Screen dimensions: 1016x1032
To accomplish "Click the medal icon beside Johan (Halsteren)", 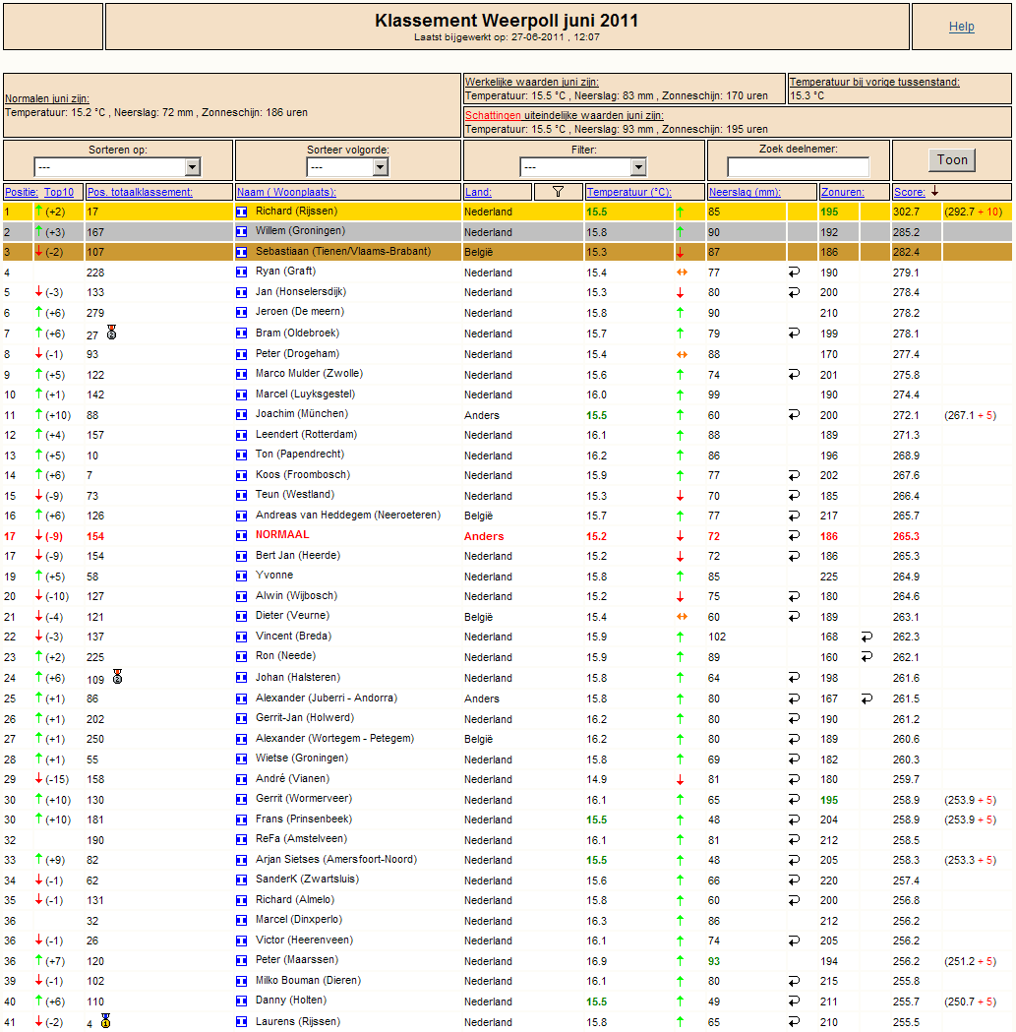I will [x=118, y=677].
